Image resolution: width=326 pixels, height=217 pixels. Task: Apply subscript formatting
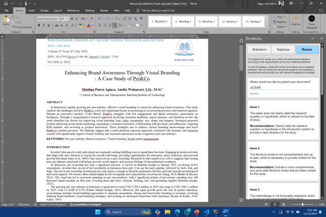pyautogui.click(x=62, y=25)
